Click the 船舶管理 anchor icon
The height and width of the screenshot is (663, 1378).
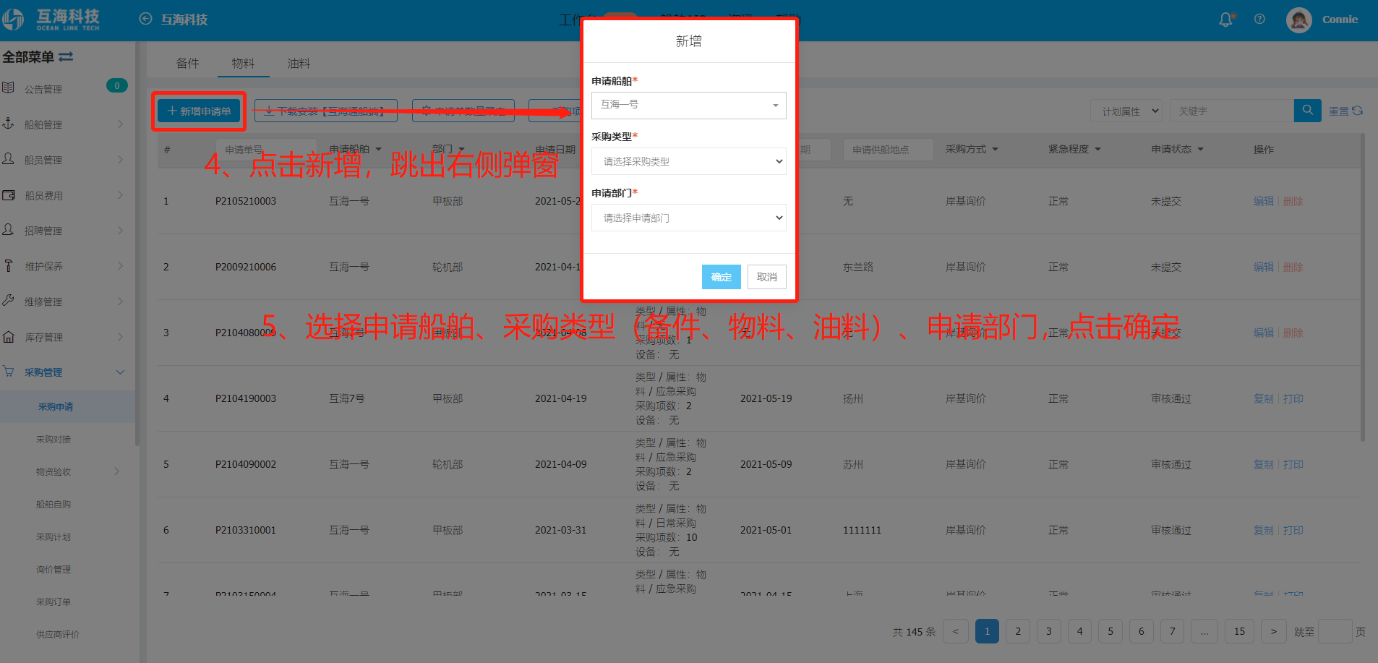9,124
